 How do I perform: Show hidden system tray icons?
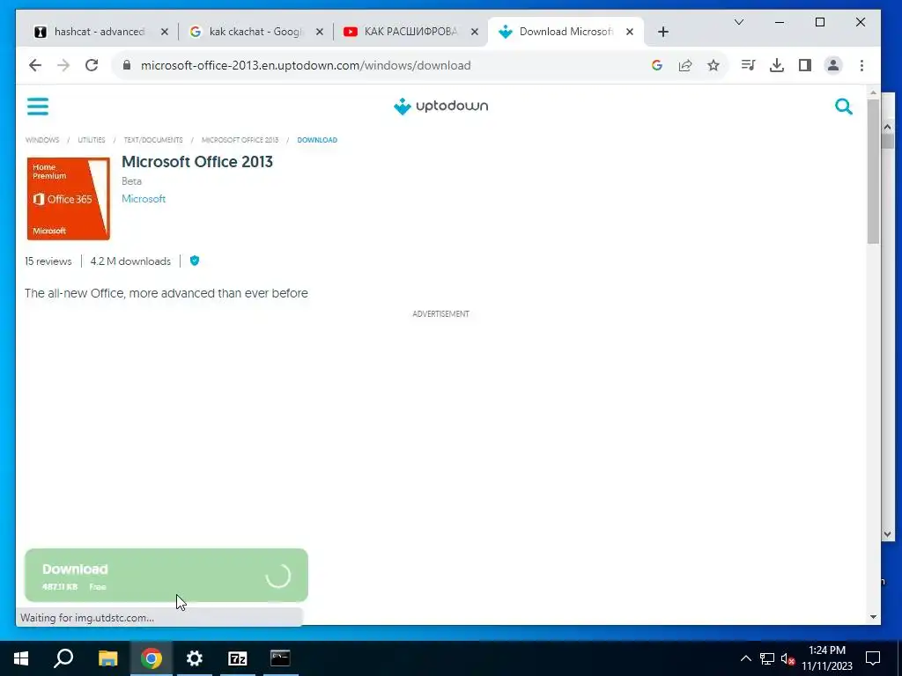click(745, 658)
